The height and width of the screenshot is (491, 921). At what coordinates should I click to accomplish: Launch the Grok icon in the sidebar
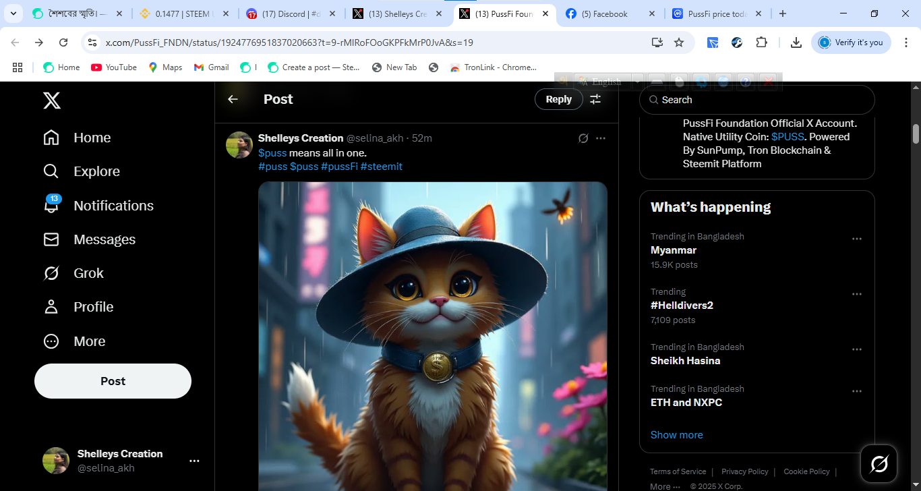pos(51,273)
